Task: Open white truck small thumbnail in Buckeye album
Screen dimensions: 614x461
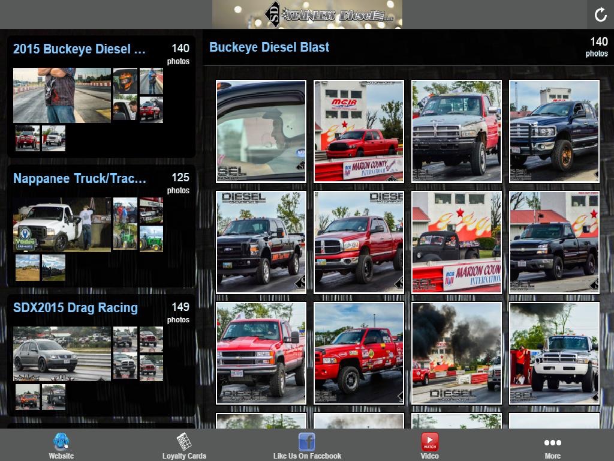Action: (53, 139)
